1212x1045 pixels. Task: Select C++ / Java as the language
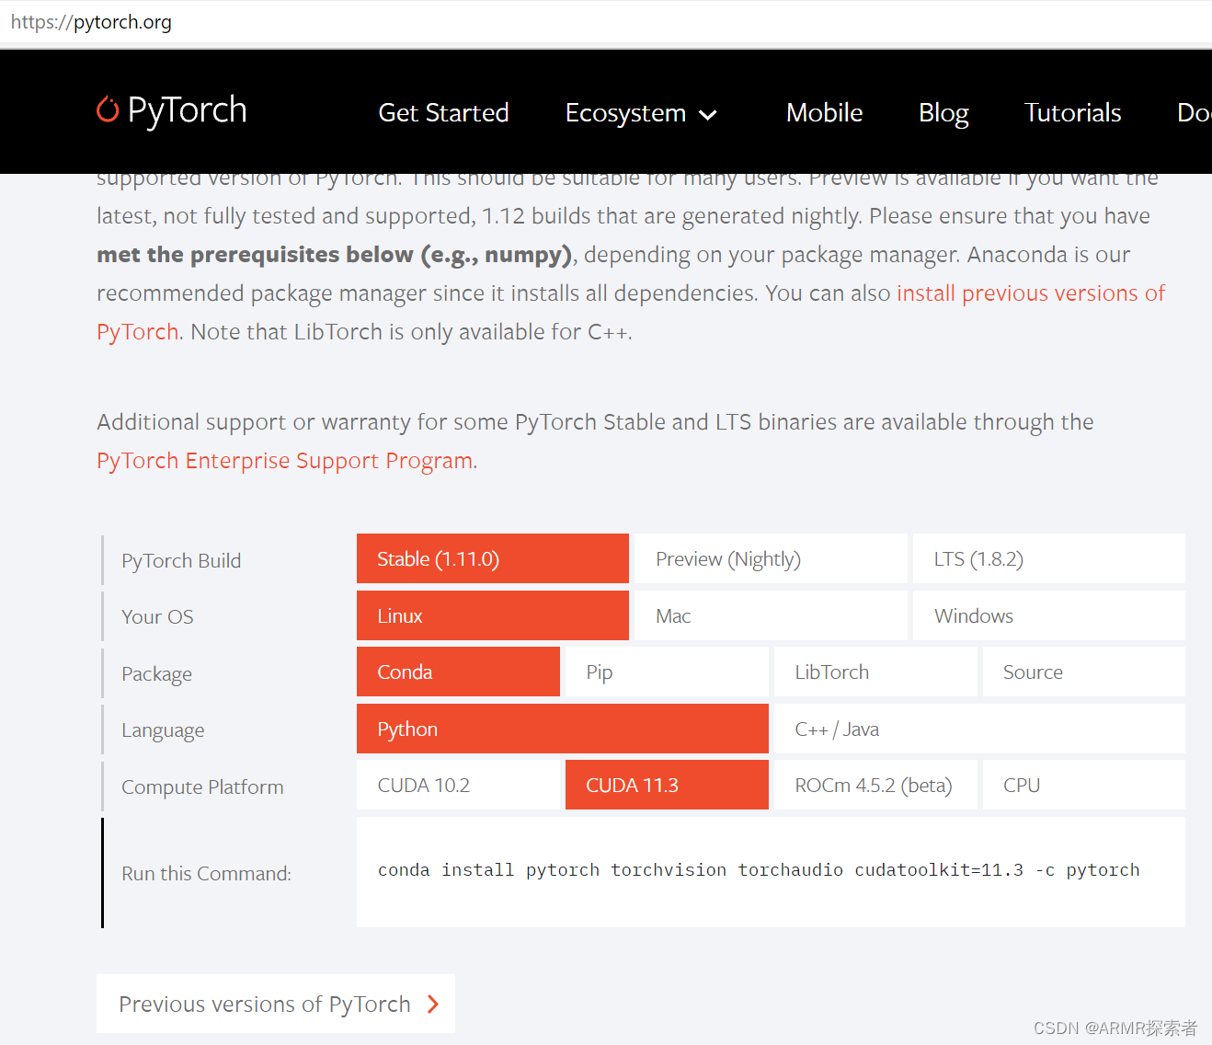pos(979,729)
